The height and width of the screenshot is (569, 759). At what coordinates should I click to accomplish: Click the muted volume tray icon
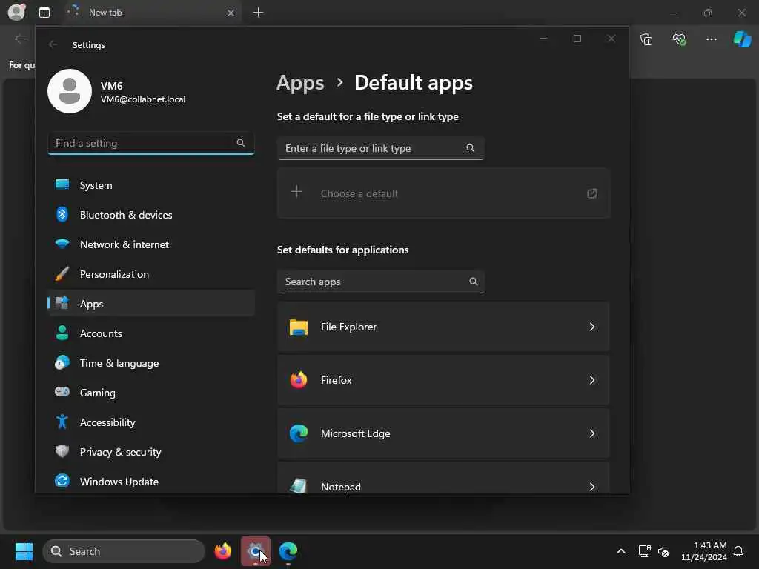pyautogui.click(x=663, y=551)
